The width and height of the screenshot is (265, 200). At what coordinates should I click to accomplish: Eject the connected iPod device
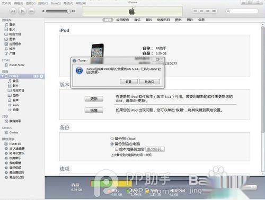[x=41, y=76]
